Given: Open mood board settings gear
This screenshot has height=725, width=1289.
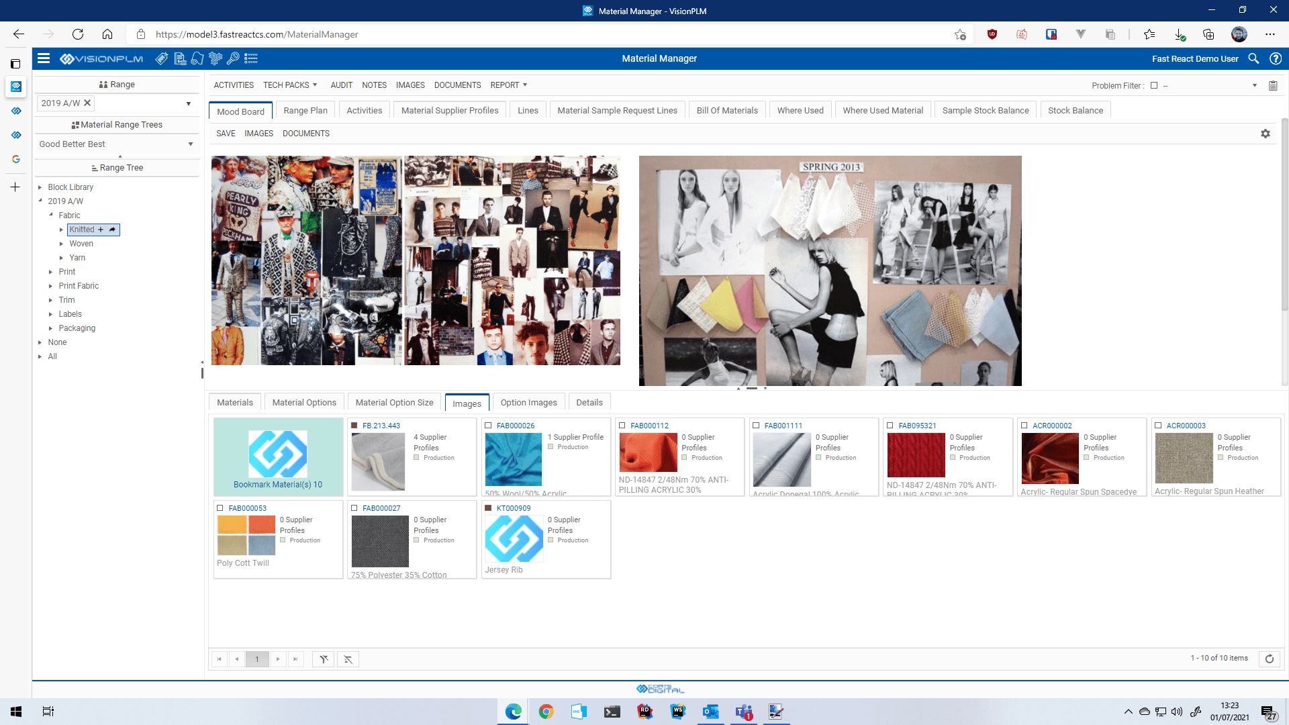Looking at the screenshot, I should point(1265,134).
